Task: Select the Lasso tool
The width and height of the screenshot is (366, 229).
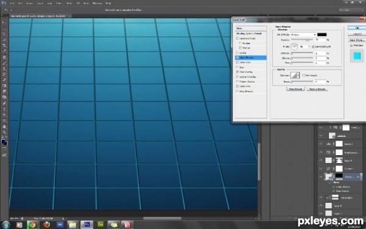Action: click(4, 34)
